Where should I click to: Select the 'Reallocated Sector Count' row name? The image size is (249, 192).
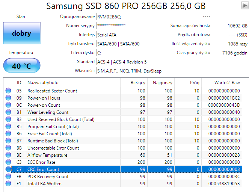pos(52,91)
